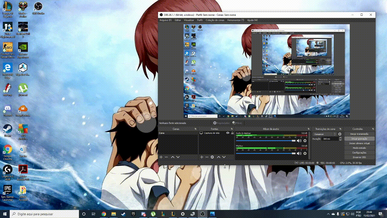Open Lixeira recycle bin icon
Viewport: 387px width, 218px height.
tap(23, 151)
